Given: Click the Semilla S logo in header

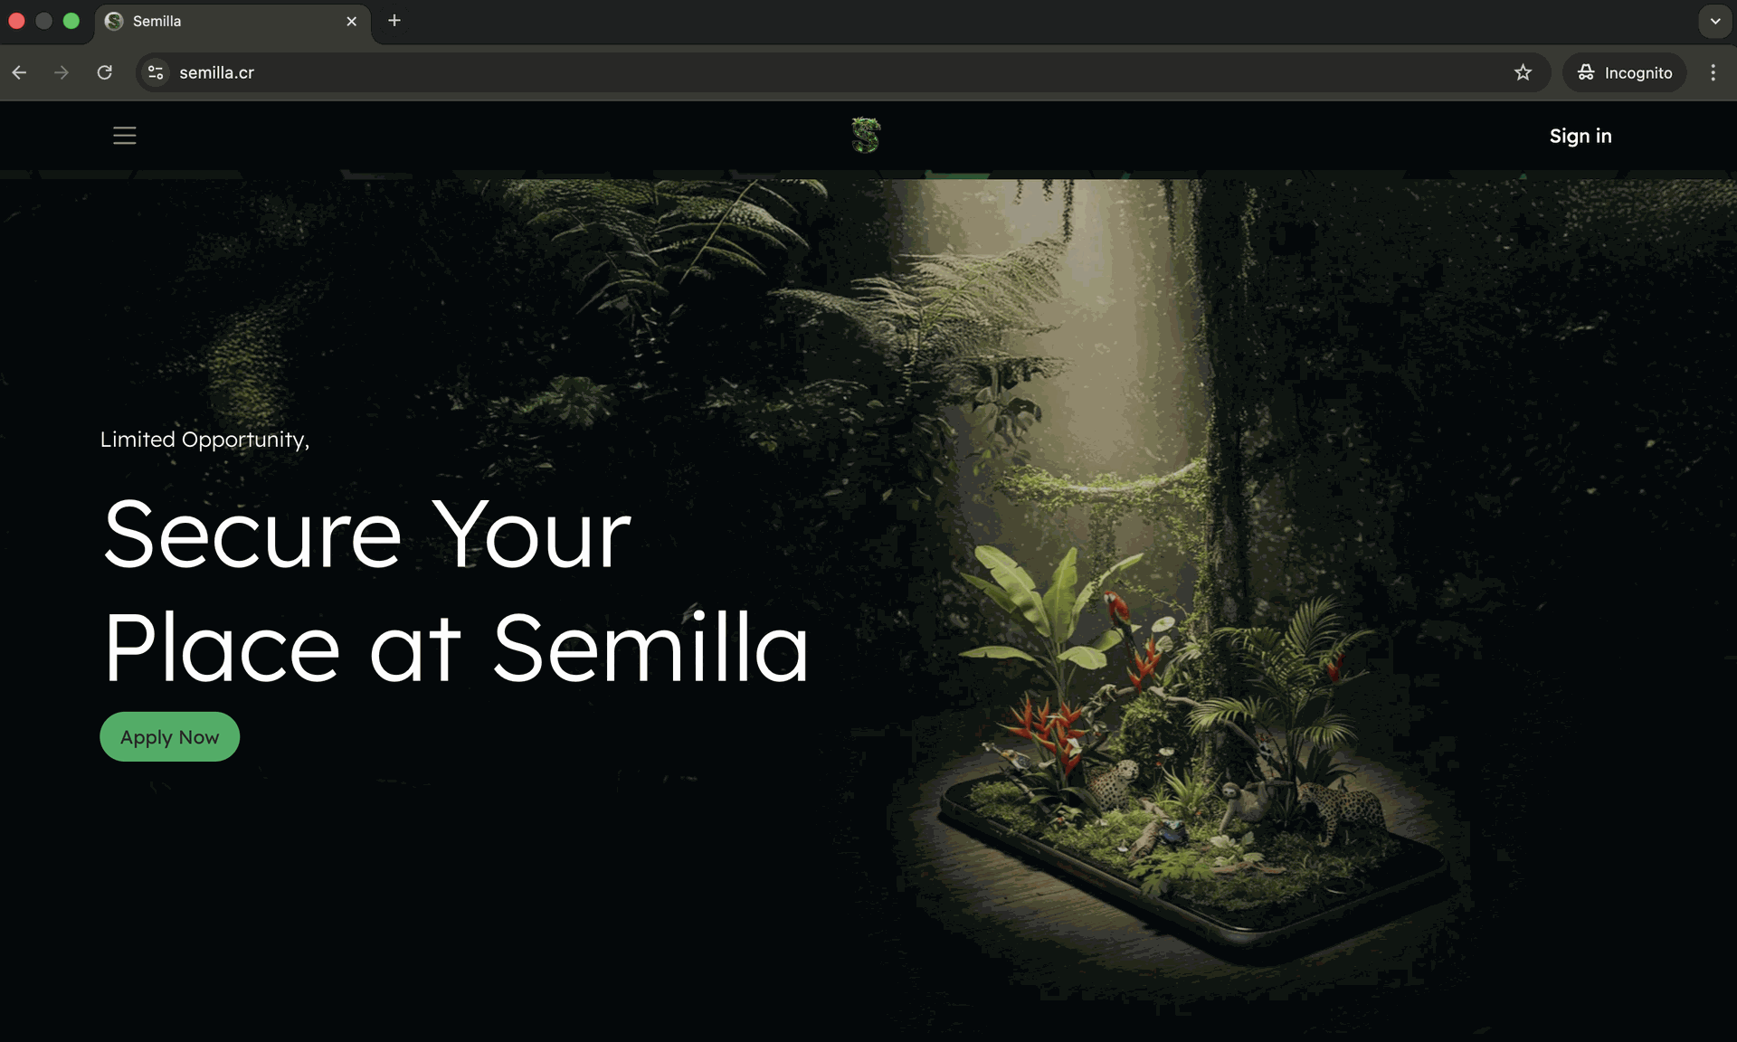Looking at the screenshot, I should click(x=866, y=136).
